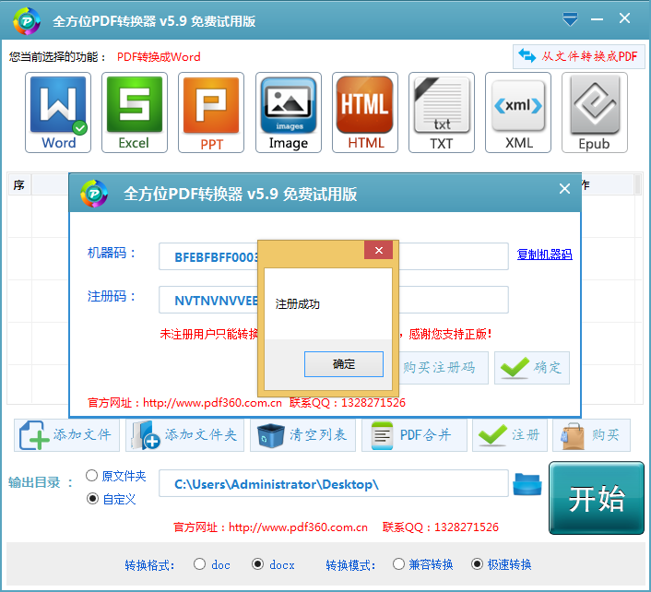651x592 pixels.
Task: Close the registration dialog window
Action: (564, 189)
